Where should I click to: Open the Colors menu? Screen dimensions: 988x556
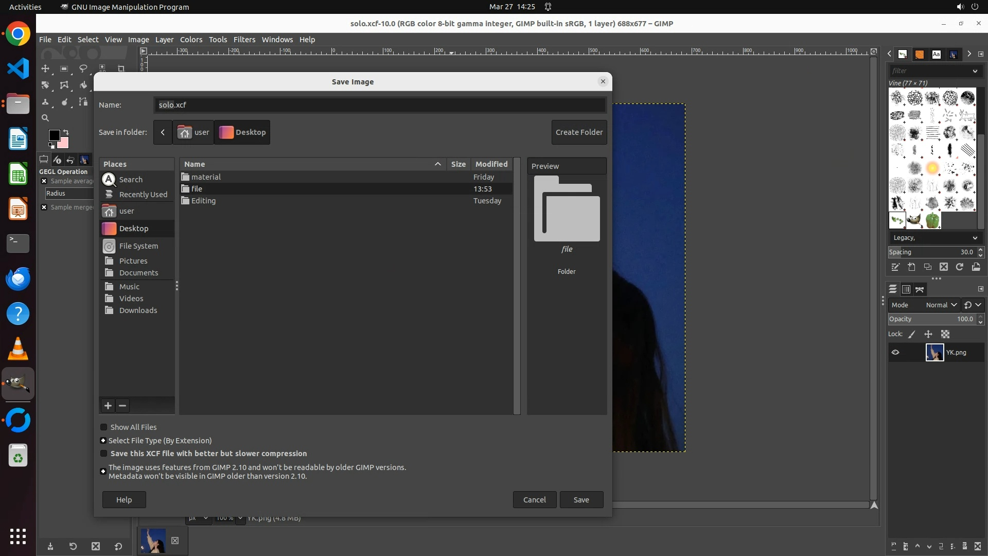tap(191, 40)
